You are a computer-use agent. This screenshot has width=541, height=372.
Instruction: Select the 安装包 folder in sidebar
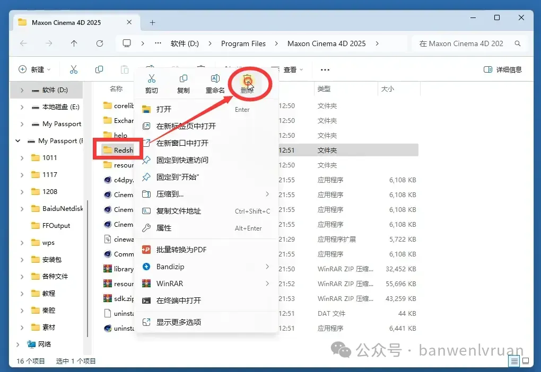pyautogui.click(x=46, y=259)
